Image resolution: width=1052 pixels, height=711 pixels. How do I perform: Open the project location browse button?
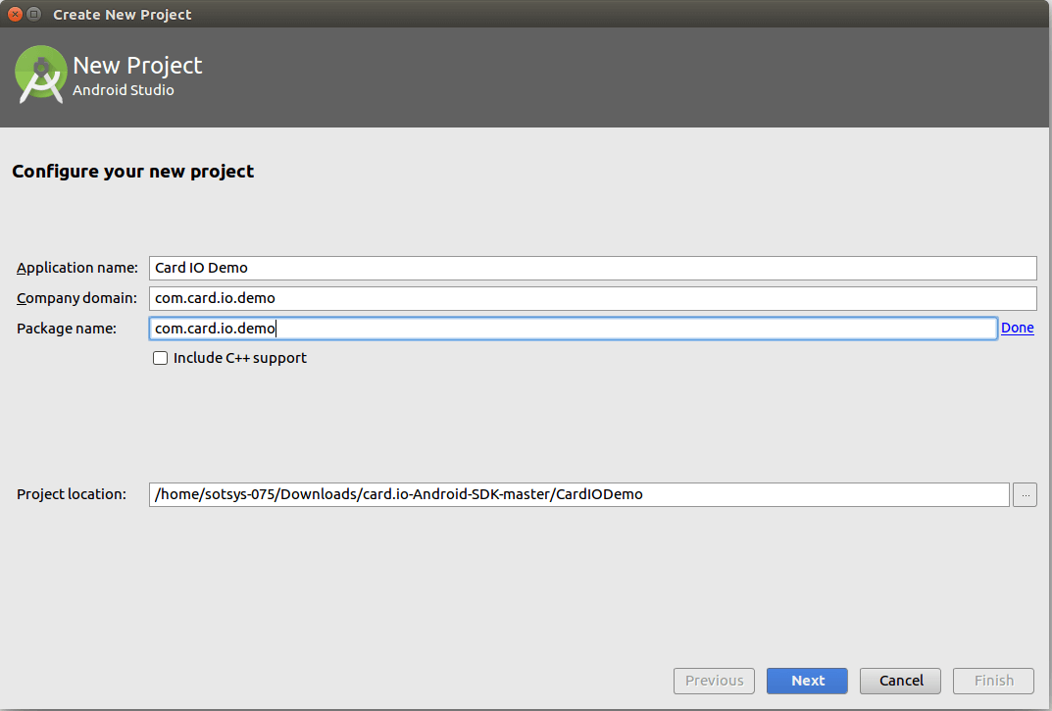point(1025,495)
